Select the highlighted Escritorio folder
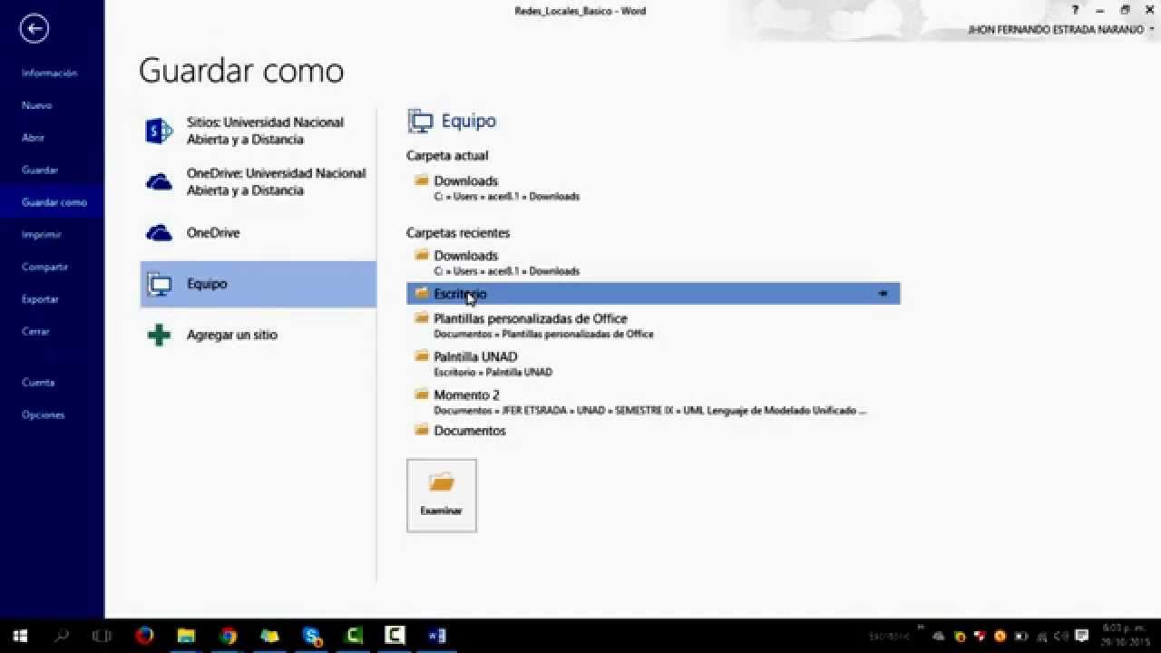This screenshot has width=1161, height=653. pyautogui.click(x=653, y=293)
